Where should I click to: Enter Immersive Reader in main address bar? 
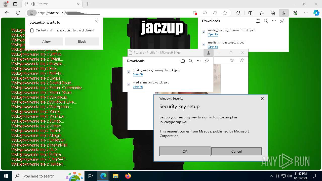[205, 13]
